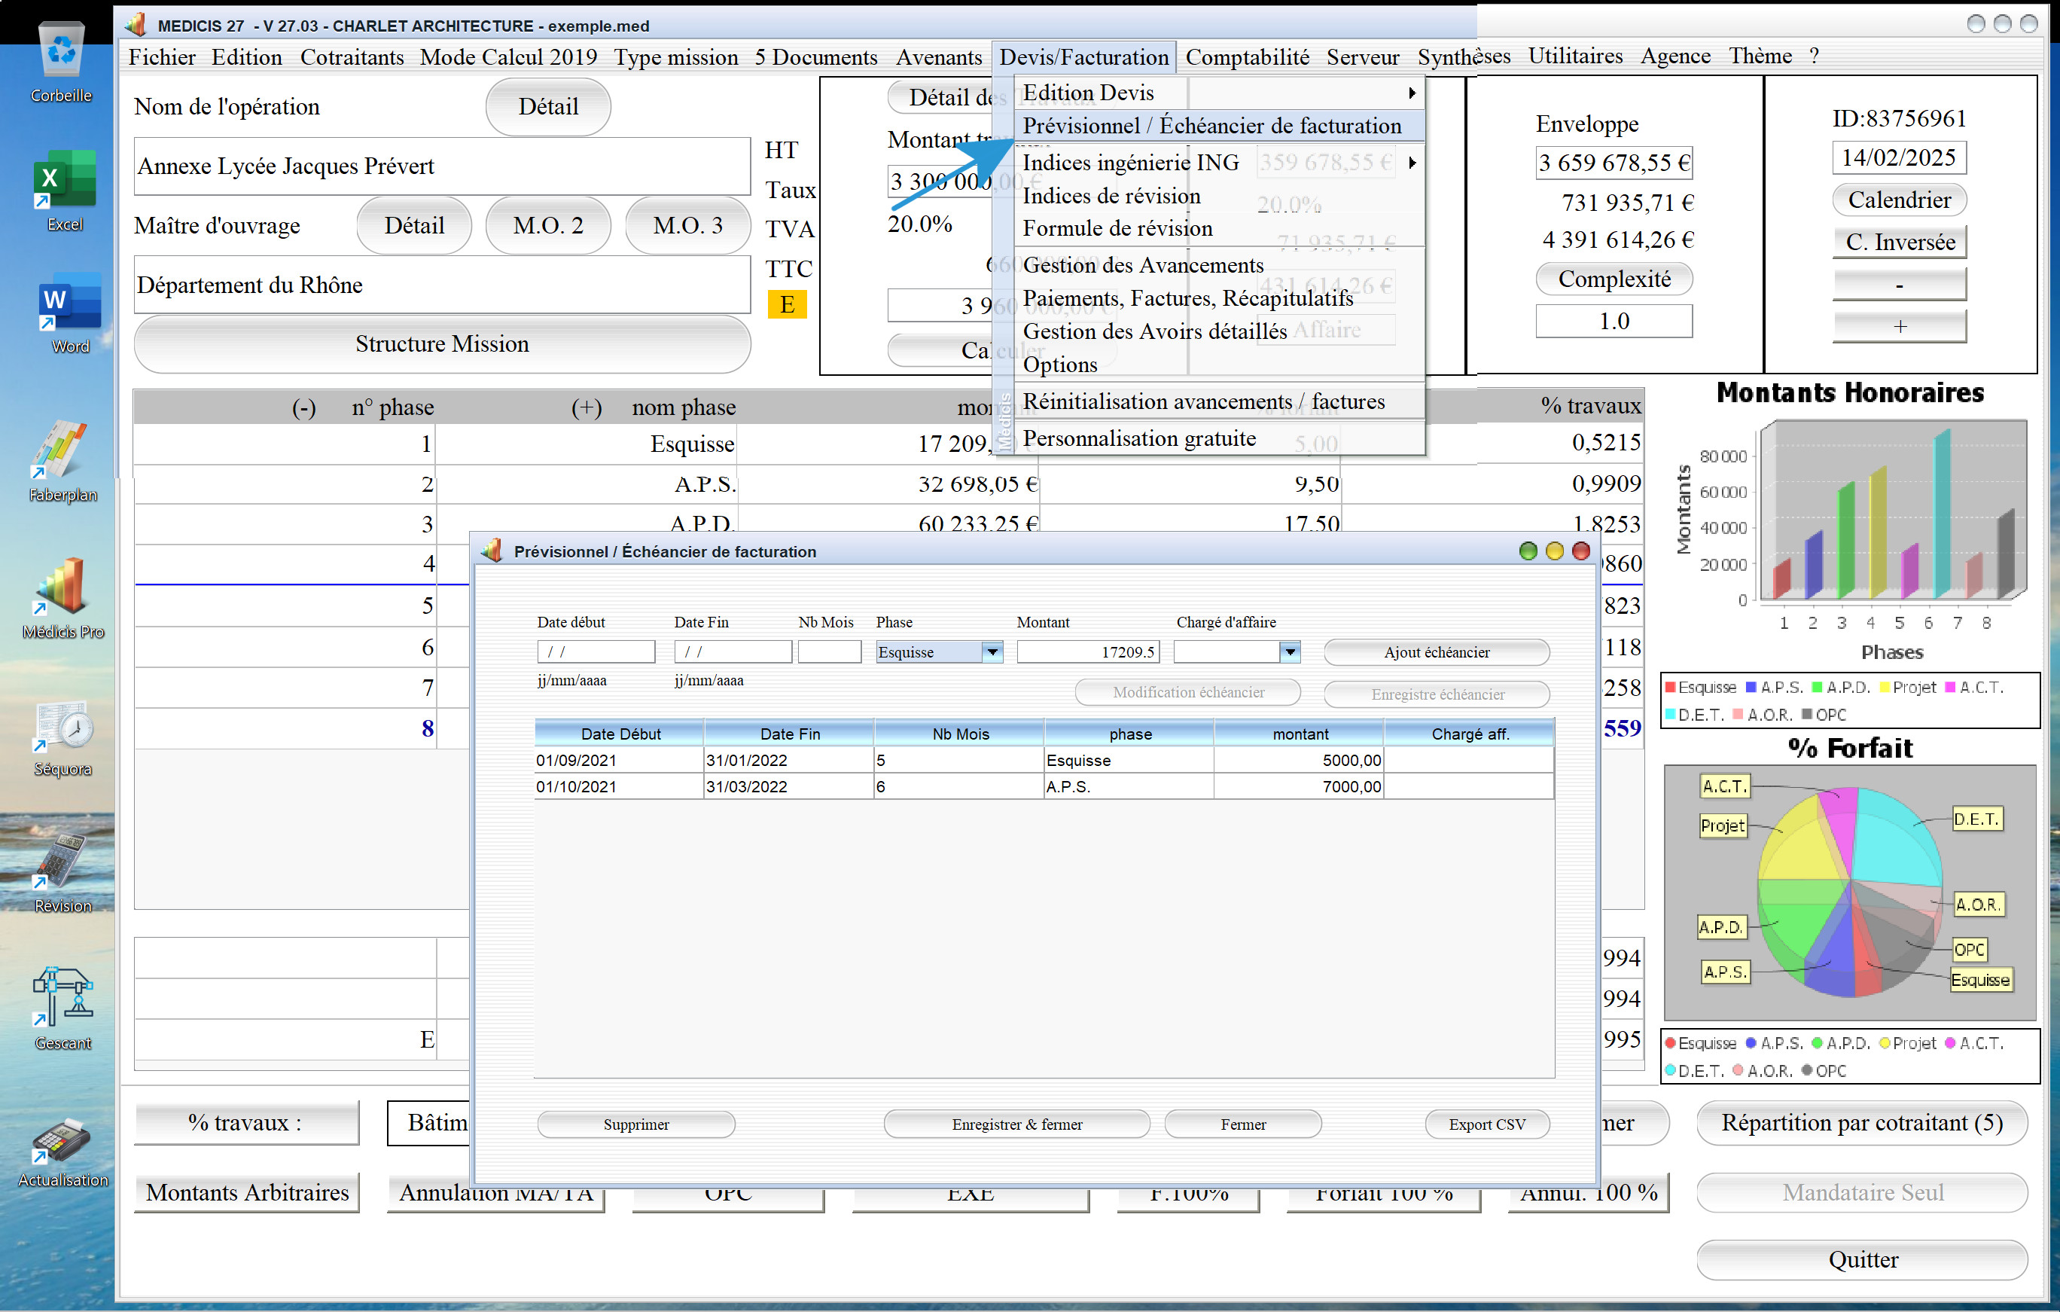Click the yellow circle button of Prévisionnel dialog
This screenshot has height=1312, width=2060.
1554,551
